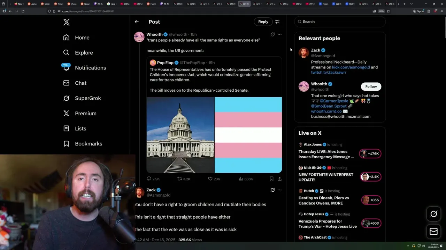Open Chat envelope icon in sidebar
This screenshot has height=250, width=446.
point(66,83)
